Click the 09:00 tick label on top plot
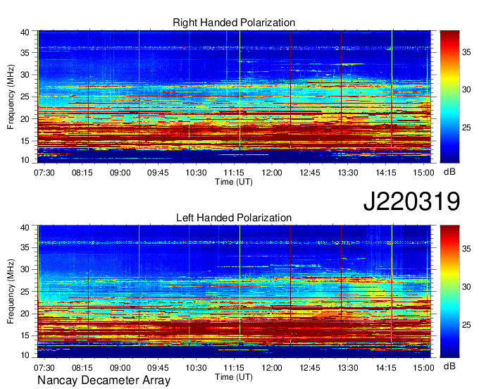This screenshot has width=479, height=389. (x=120, y=173)
